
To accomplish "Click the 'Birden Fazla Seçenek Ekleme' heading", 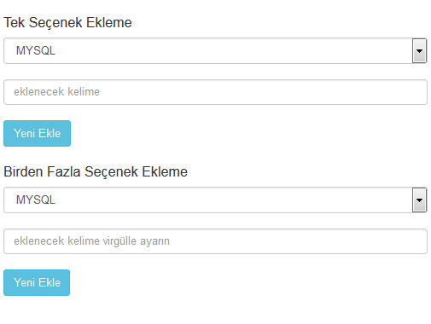I will [x=96, y=171].
